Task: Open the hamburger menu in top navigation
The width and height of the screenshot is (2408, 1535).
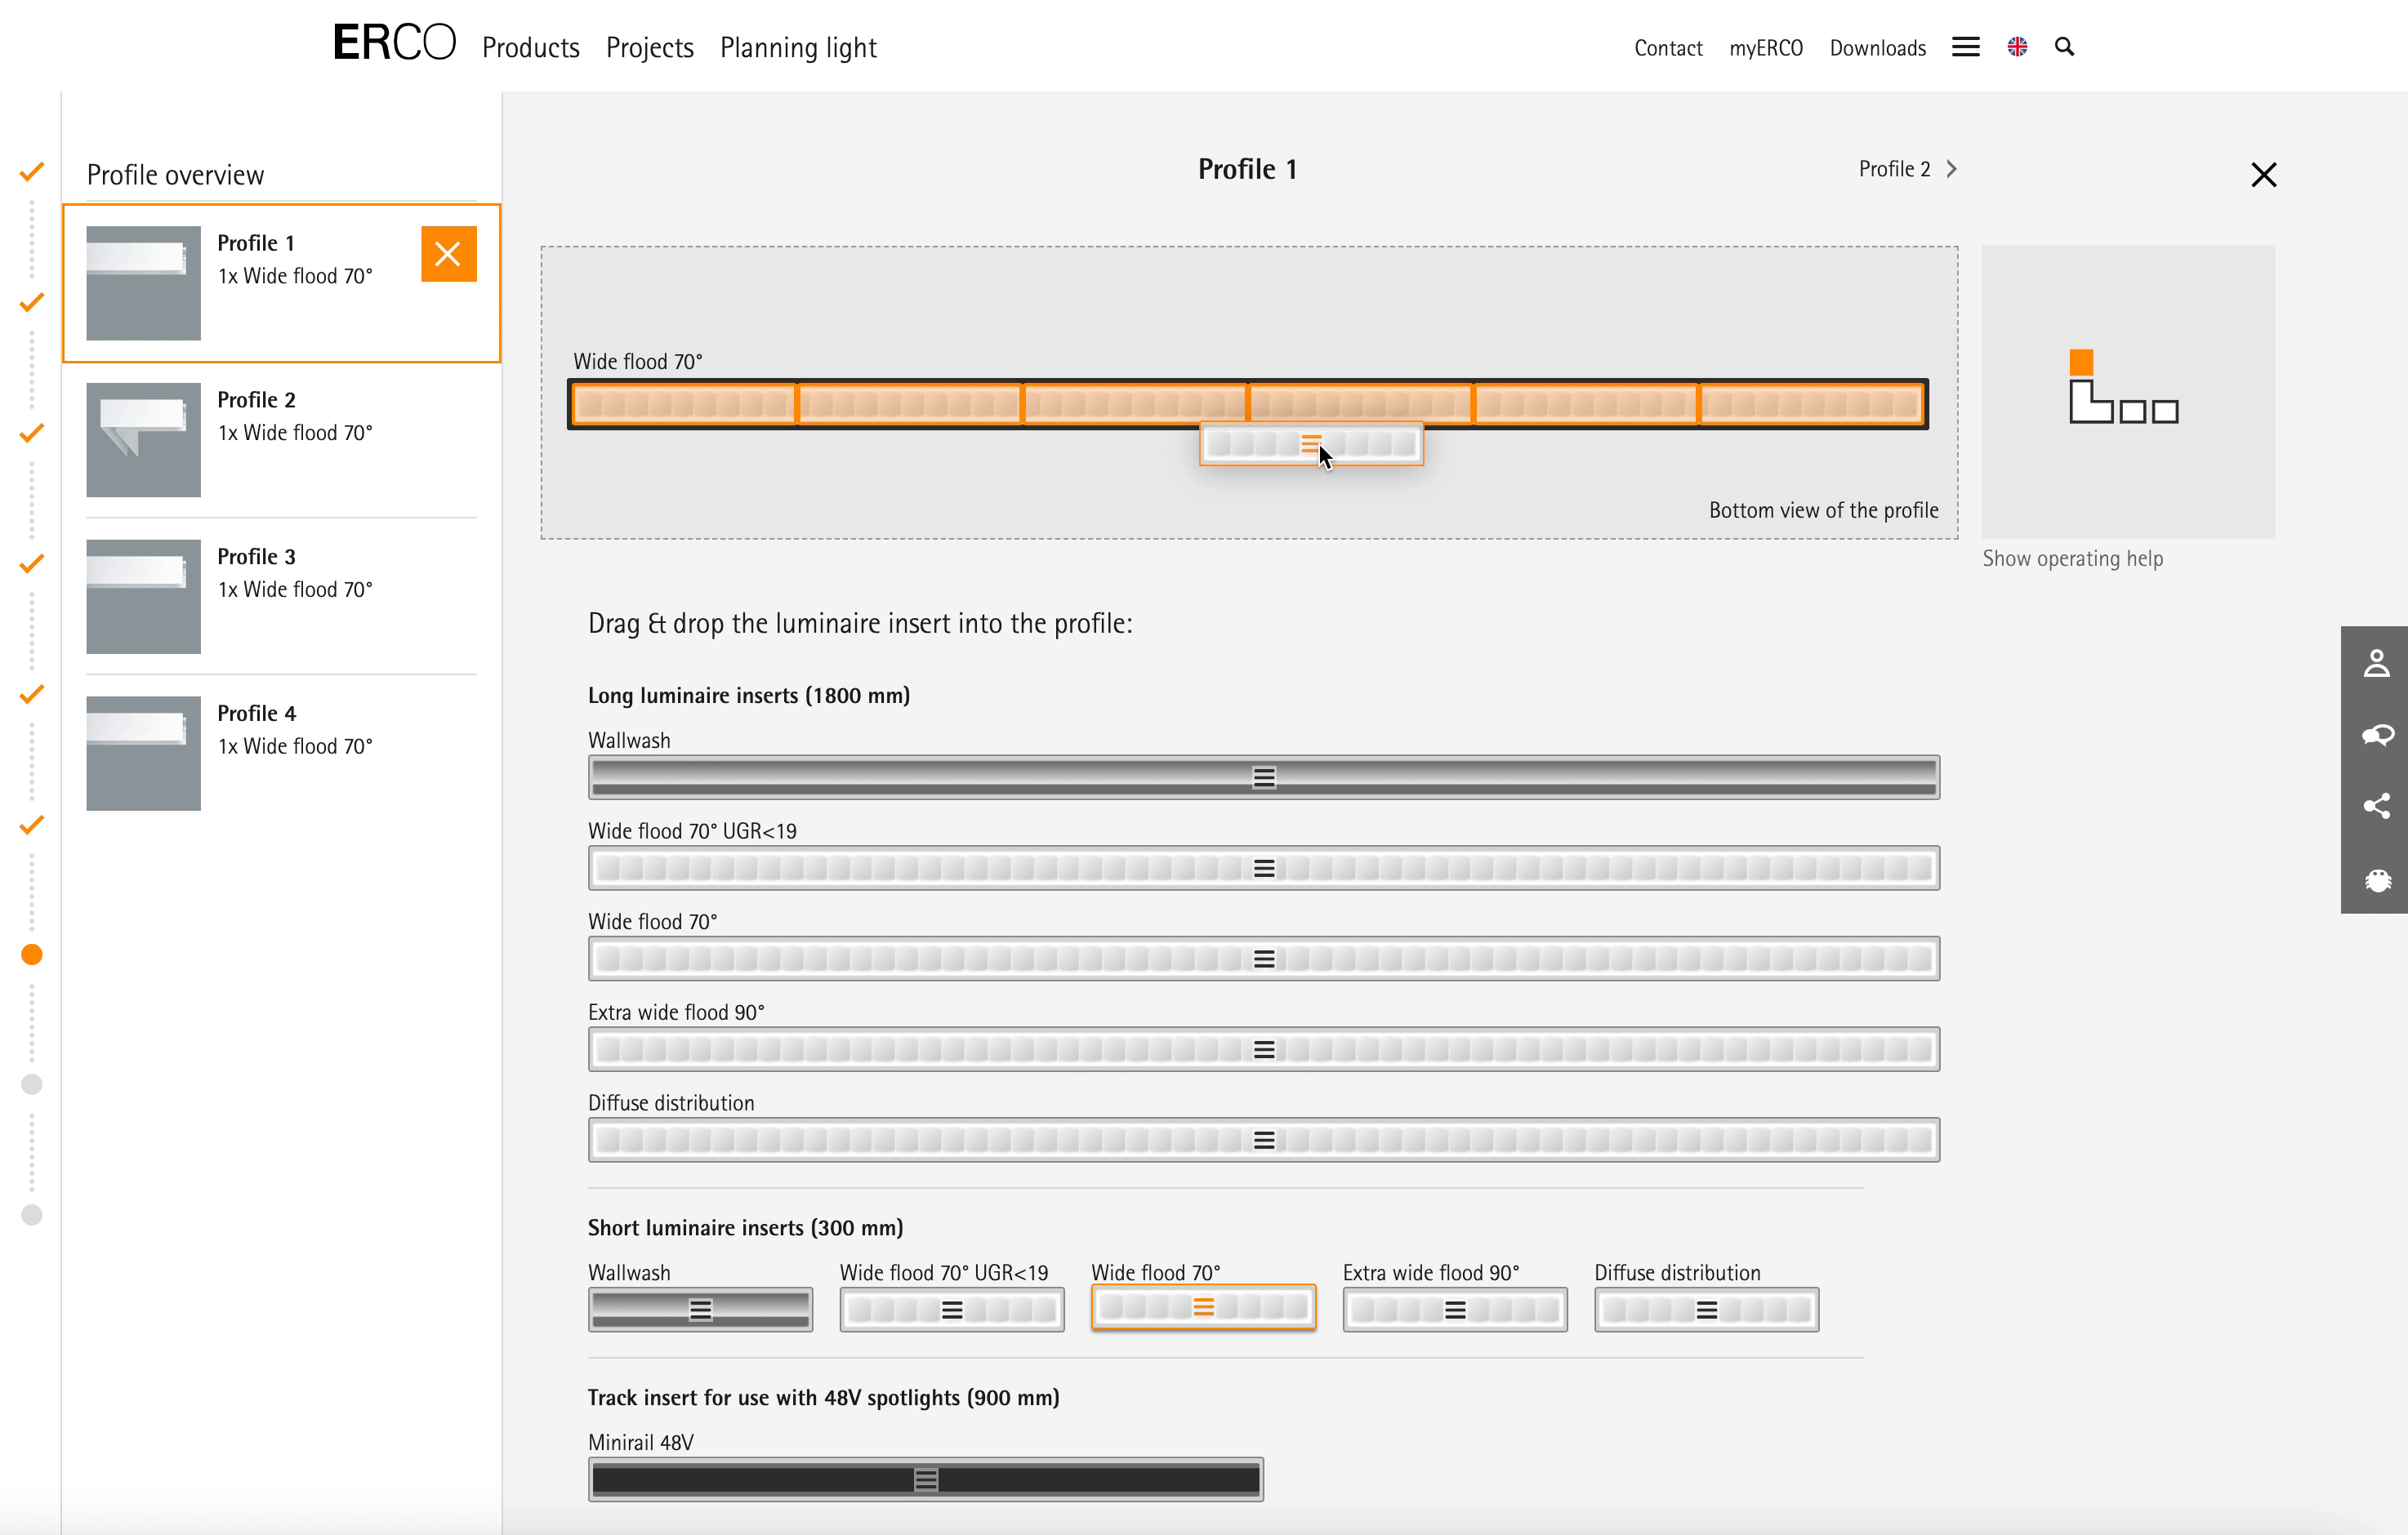Action: tap(1965, 47)
